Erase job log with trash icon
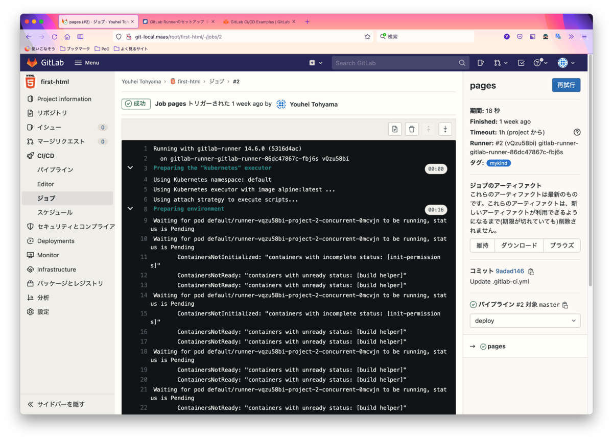The image size is (613, 441). 412,129
